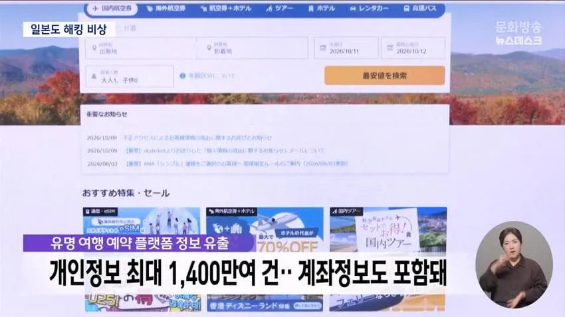Click the calendar icon beside 2026/10/11
Viewport: 565px width, 317px height.
pos(323,48)
